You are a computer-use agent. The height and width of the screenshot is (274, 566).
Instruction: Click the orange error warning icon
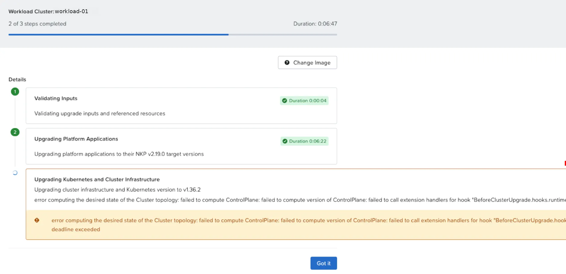coord(37,220)
